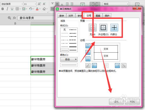Close the 单元格格式 dialog

click(137, 8)
